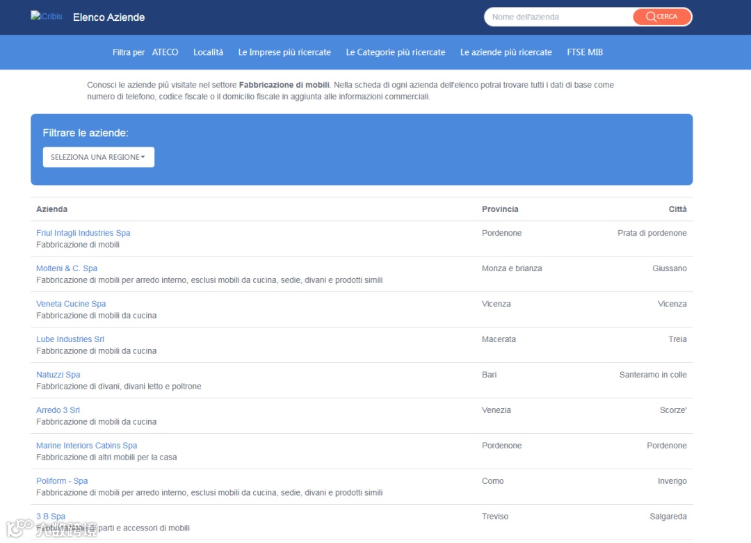Open Natuzzi Spa company page
The image size is (751, 543).
[x=58, y=375]
